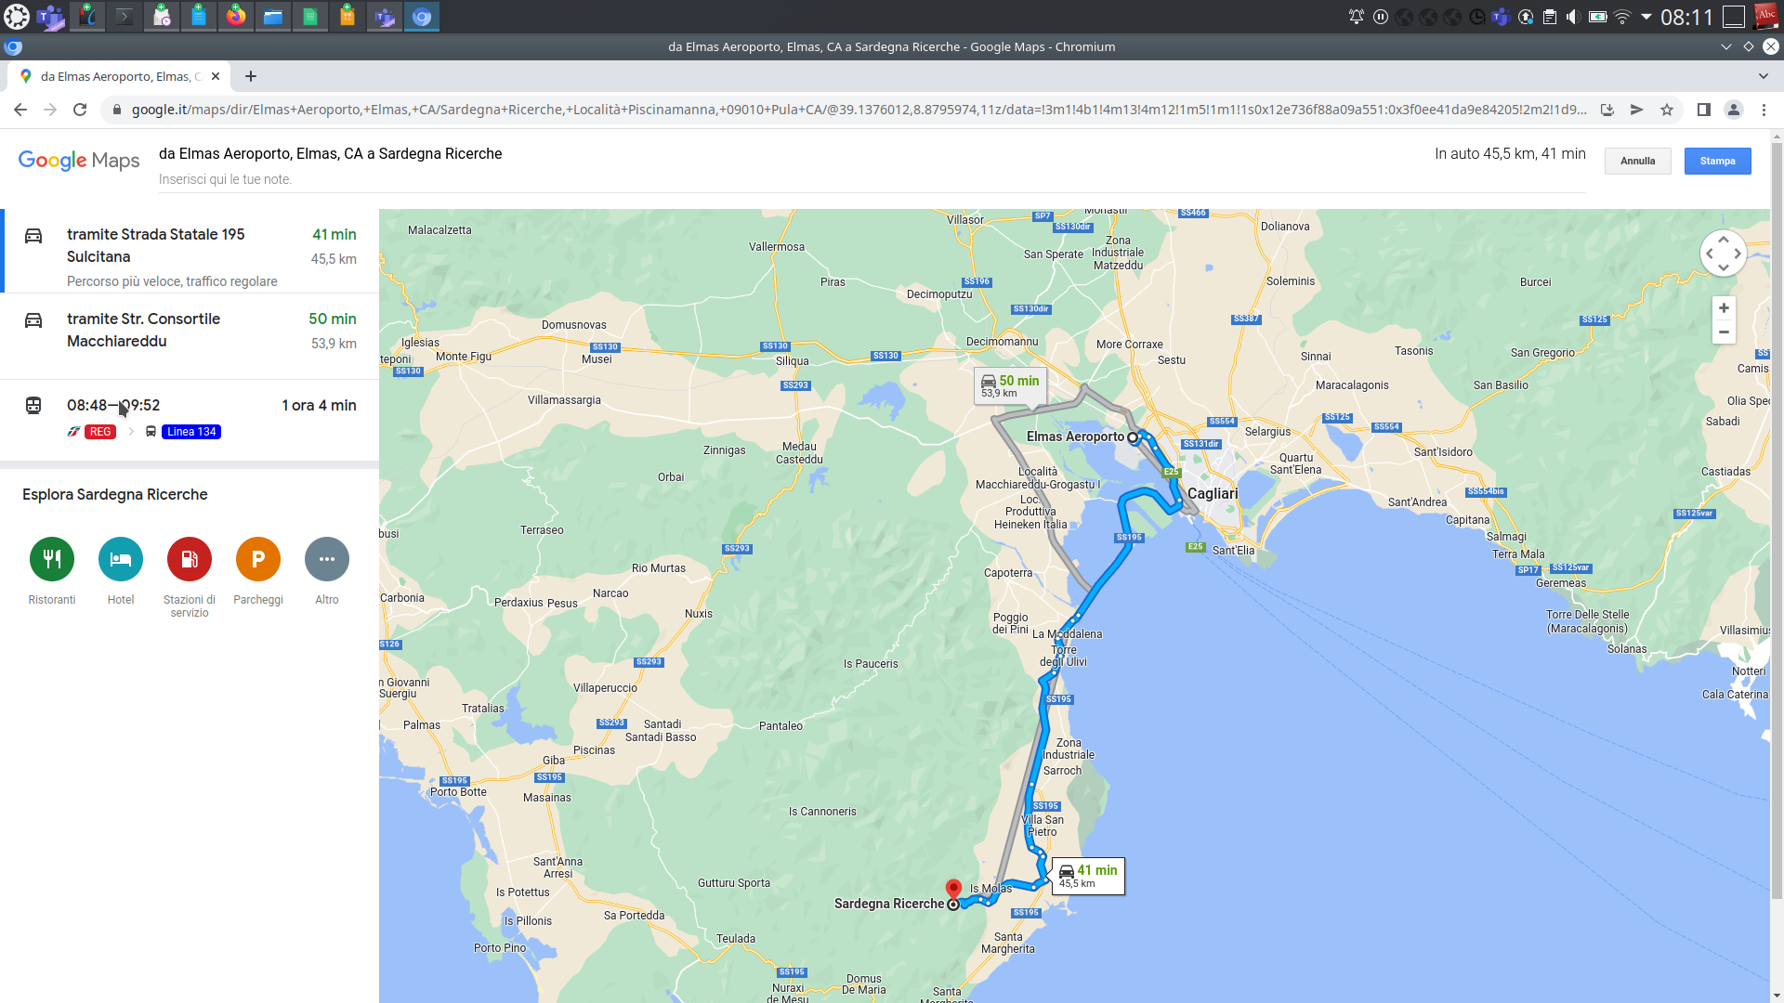Select the Elmas Aeroporto browser tab
This screenshot has height=1003, width=1784.
click(x=118, y=76)
